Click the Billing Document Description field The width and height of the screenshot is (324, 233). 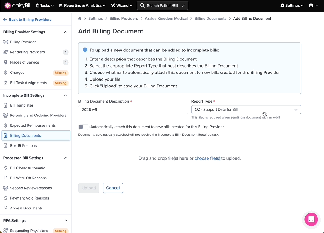[x=133, y=110]
